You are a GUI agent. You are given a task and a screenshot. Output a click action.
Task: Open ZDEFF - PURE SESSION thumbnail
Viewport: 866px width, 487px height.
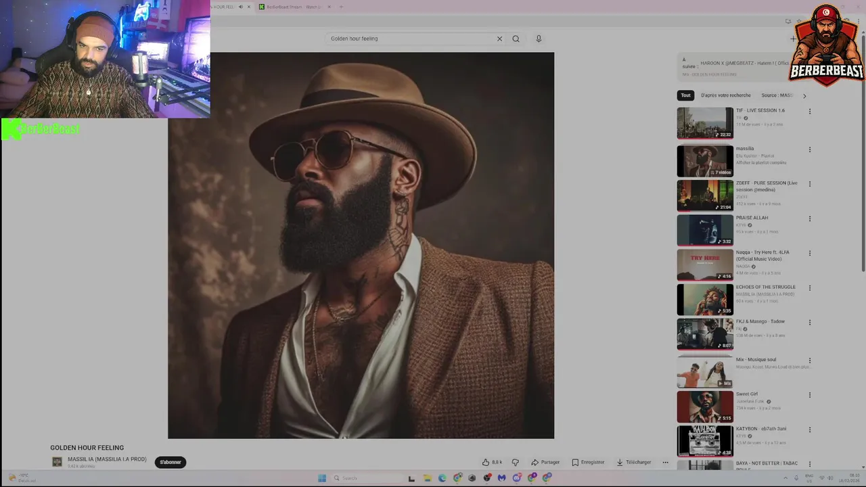705,195
